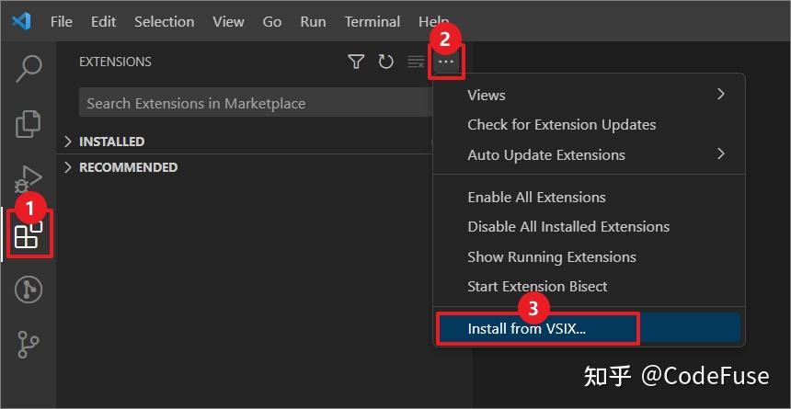Focus the Search Extensions in Marketplace field
The width and height of the screenshot is (791, 409).
256,103
